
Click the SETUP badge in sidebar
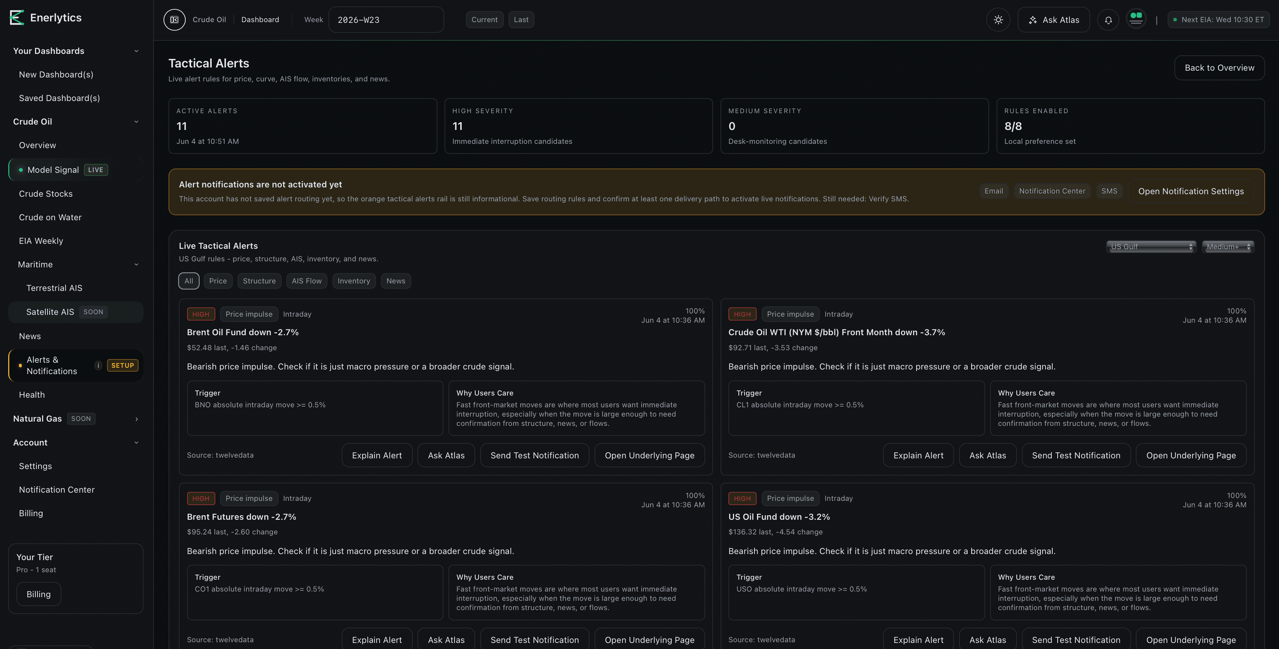click(x=122, y=366)
